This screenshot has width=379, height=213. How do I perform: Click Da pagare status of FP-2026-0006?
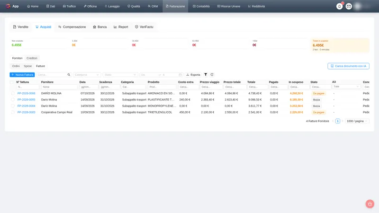tap(318, 93)
